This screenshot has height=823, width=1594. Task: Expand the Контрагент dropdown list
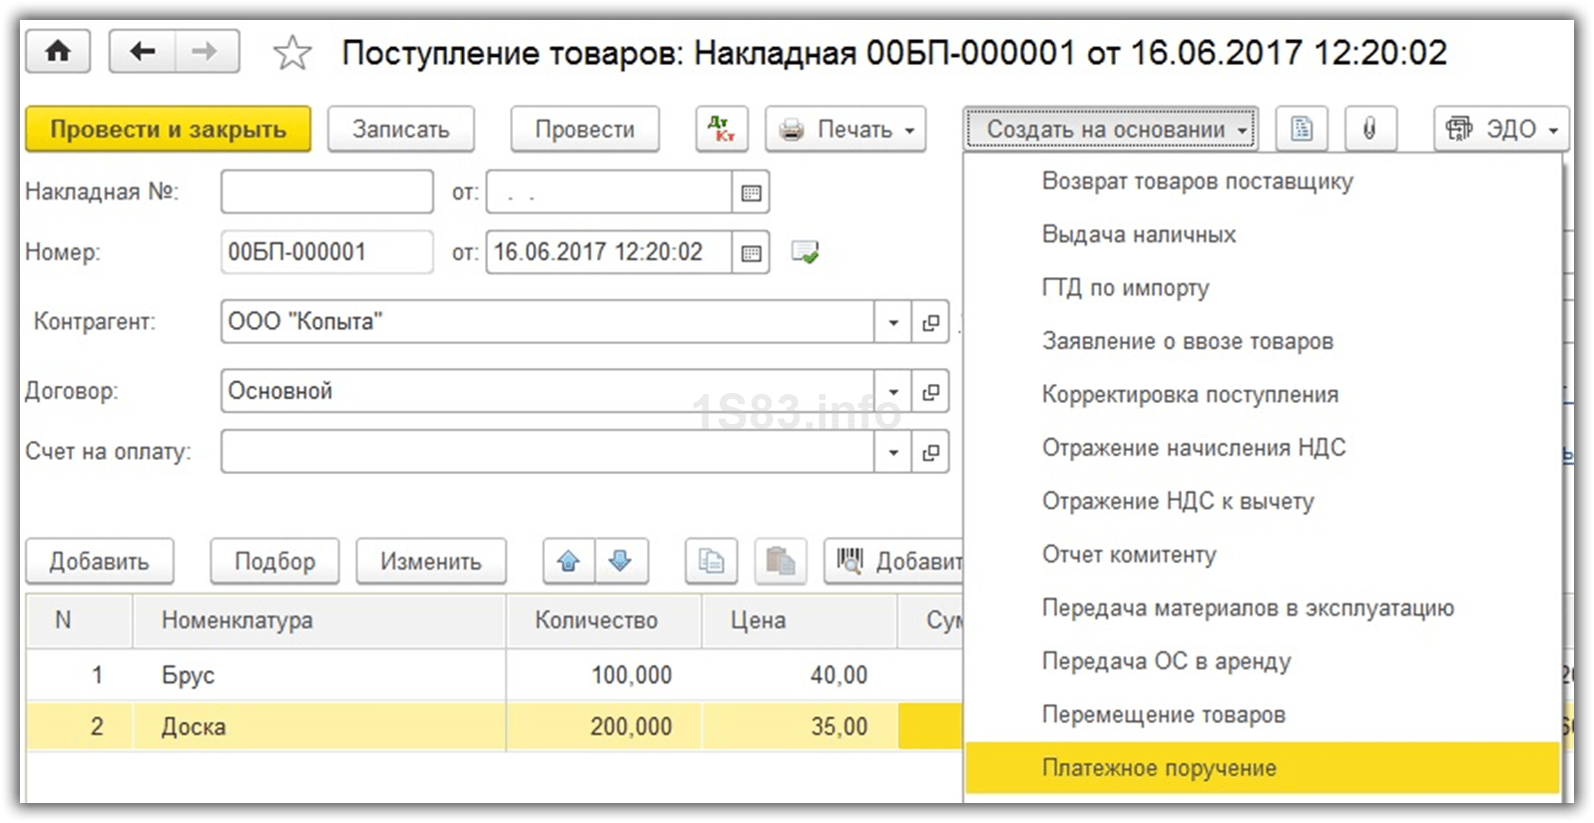[x=893, y=322]
